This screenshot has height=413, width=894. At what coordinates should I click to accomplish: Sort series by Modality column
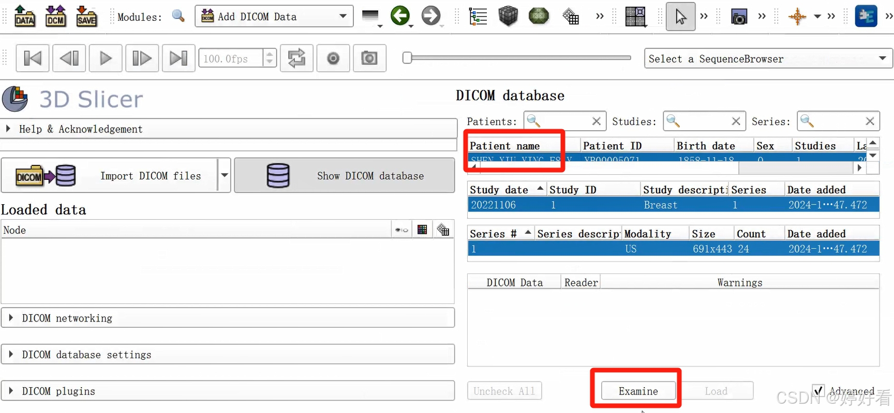coord(655,234)
